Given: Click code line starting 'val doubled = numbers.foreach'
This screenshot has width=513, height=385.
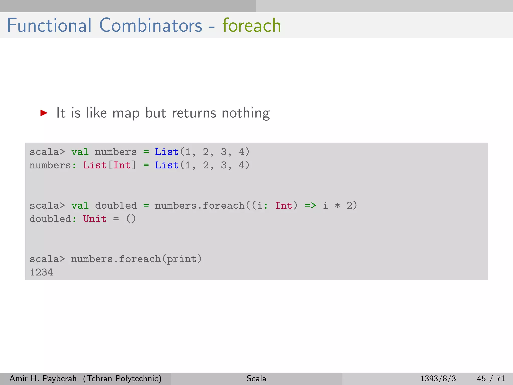Looking at the screenshot, I should (x=214, y=206).
